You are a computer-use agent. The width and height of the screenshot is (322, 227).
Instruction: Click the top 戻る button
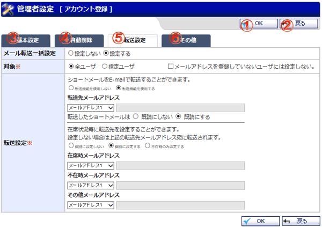coord(299,24)
